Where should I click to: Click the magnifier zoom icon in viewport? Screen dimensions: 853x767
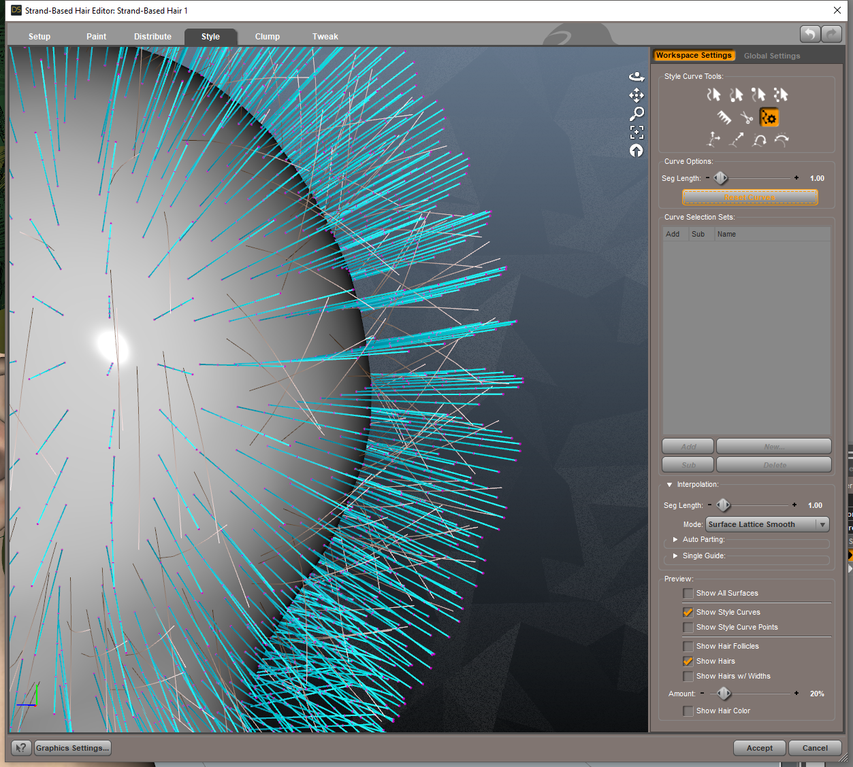pyautogui.click(x=637, y=114)
